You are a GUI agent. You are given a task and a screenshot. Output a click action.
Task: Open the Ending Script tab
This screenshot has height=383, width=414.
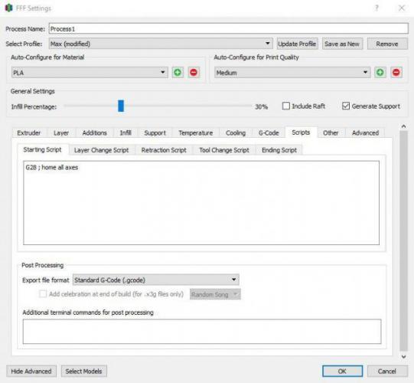point(279,150)
